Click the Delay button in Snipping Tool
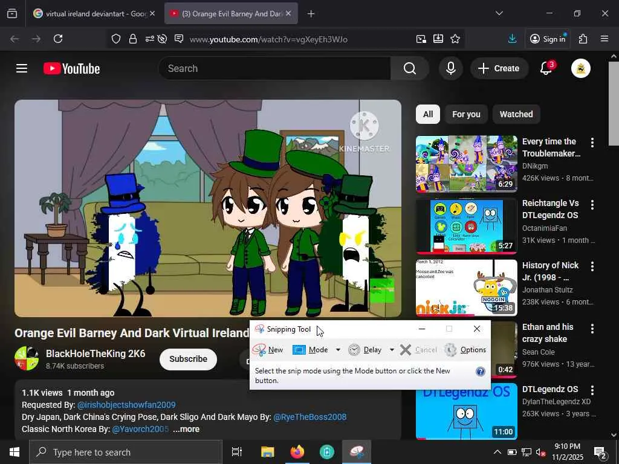The width and height of the screenshot is (619, 464). click(x=365, y=350)
